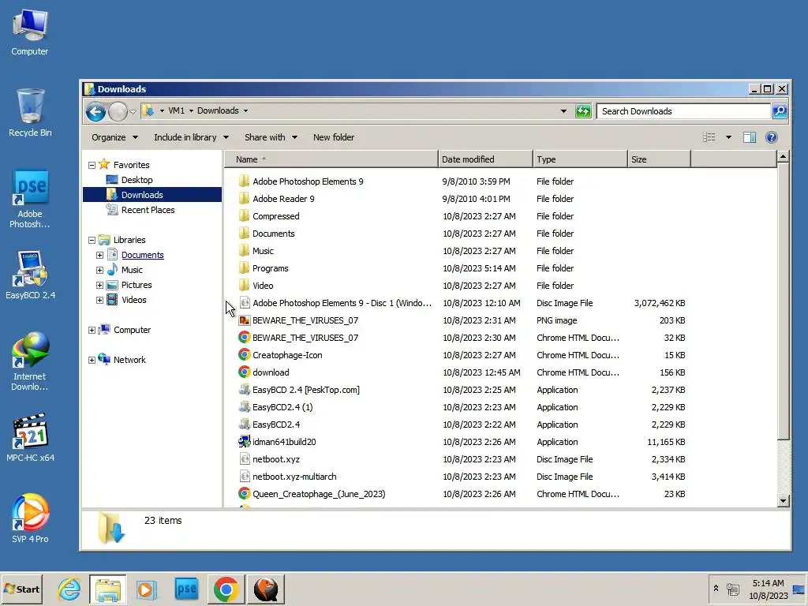Select Recent Places under Favorites
The height and width of the screenshot is (606, 808).
pyautogui.click(x=148, y=210)
